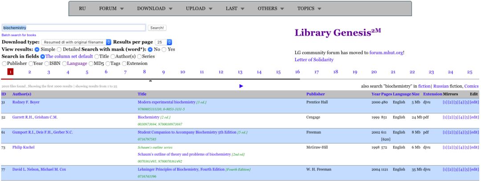Select the Language search field radio
This screenshot has width=481, height=182.
(x=65, y=63)
